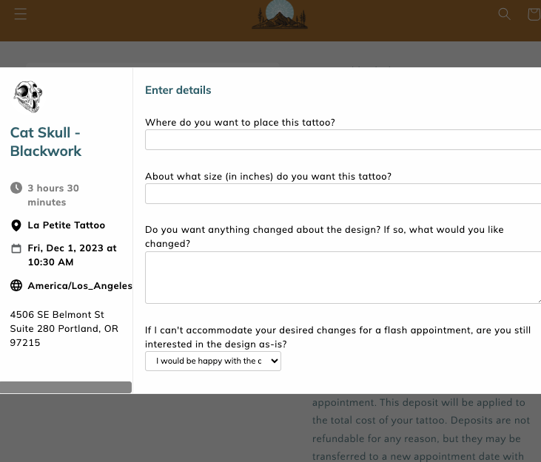Click the mountain site logo
Screen dimensions: 541x462
tap(279, 15)
